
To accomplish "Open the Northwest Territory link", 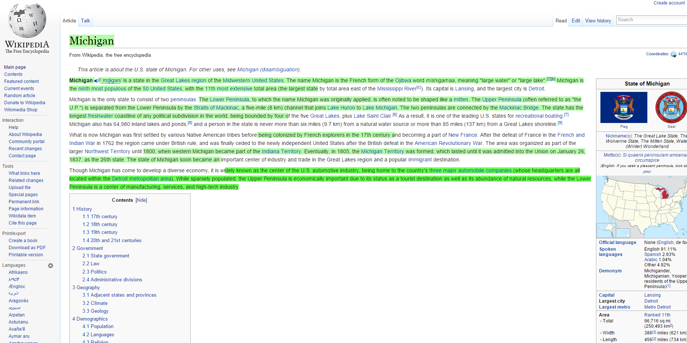I will [108, 152].
